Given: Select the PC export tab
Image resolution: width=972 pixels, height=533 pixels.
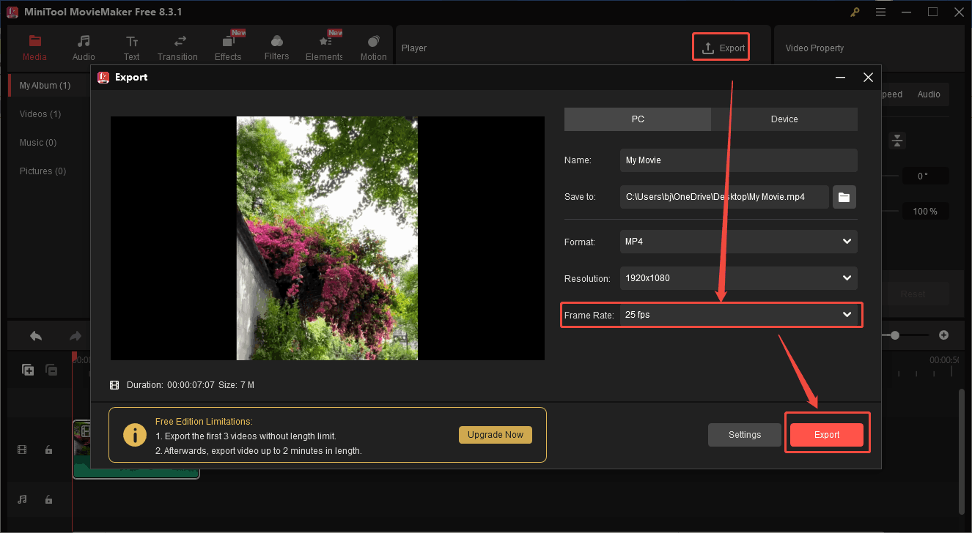Looking at the screenshot, I should pyautogui.click(x=637, y=119).
